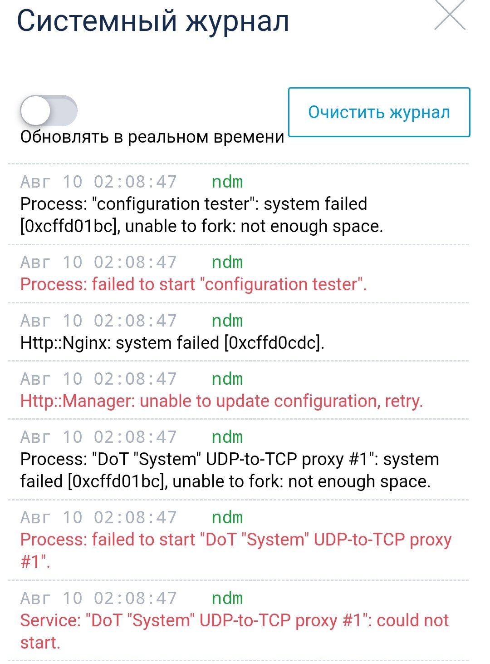This screenshot has width=490, height=664.
Task: Click timestamp above DoT proxy fork failure
Action: click(x=98, y=437)
